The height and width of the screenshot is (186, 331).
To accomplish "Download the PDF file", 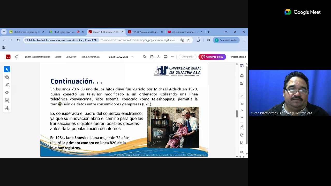I will [159, 57].
